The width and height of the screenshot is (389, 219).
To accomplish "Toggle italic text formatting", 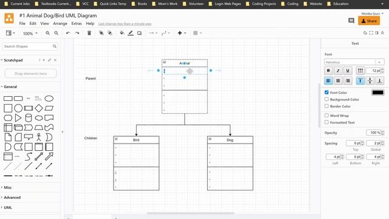I will point(338,71).
